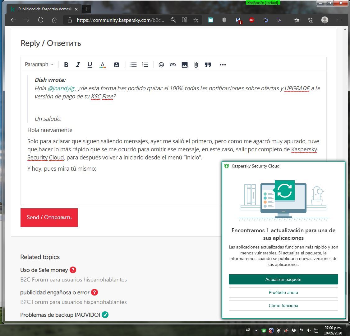This screenshot has height=336, width=350.
Task: Click the blue swirl extension icon
Action: [265, 20]
